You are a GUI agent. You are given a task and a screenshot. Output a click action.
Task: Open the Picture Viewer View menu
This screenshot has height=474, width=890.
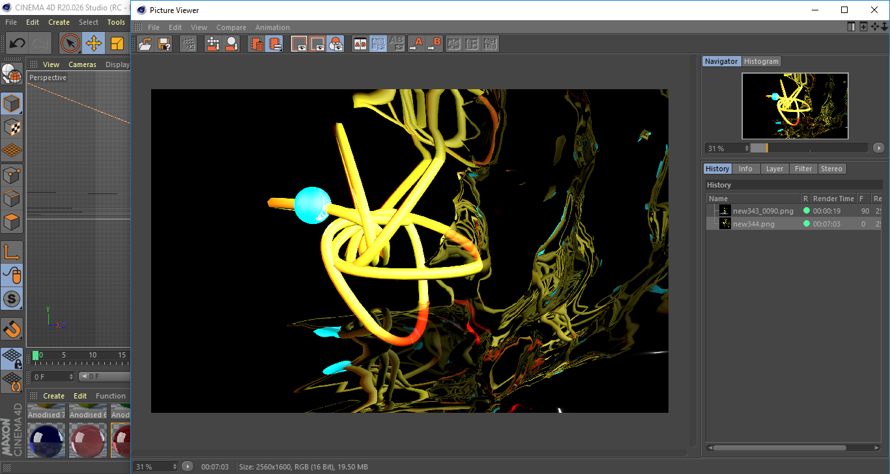(199, 27)
